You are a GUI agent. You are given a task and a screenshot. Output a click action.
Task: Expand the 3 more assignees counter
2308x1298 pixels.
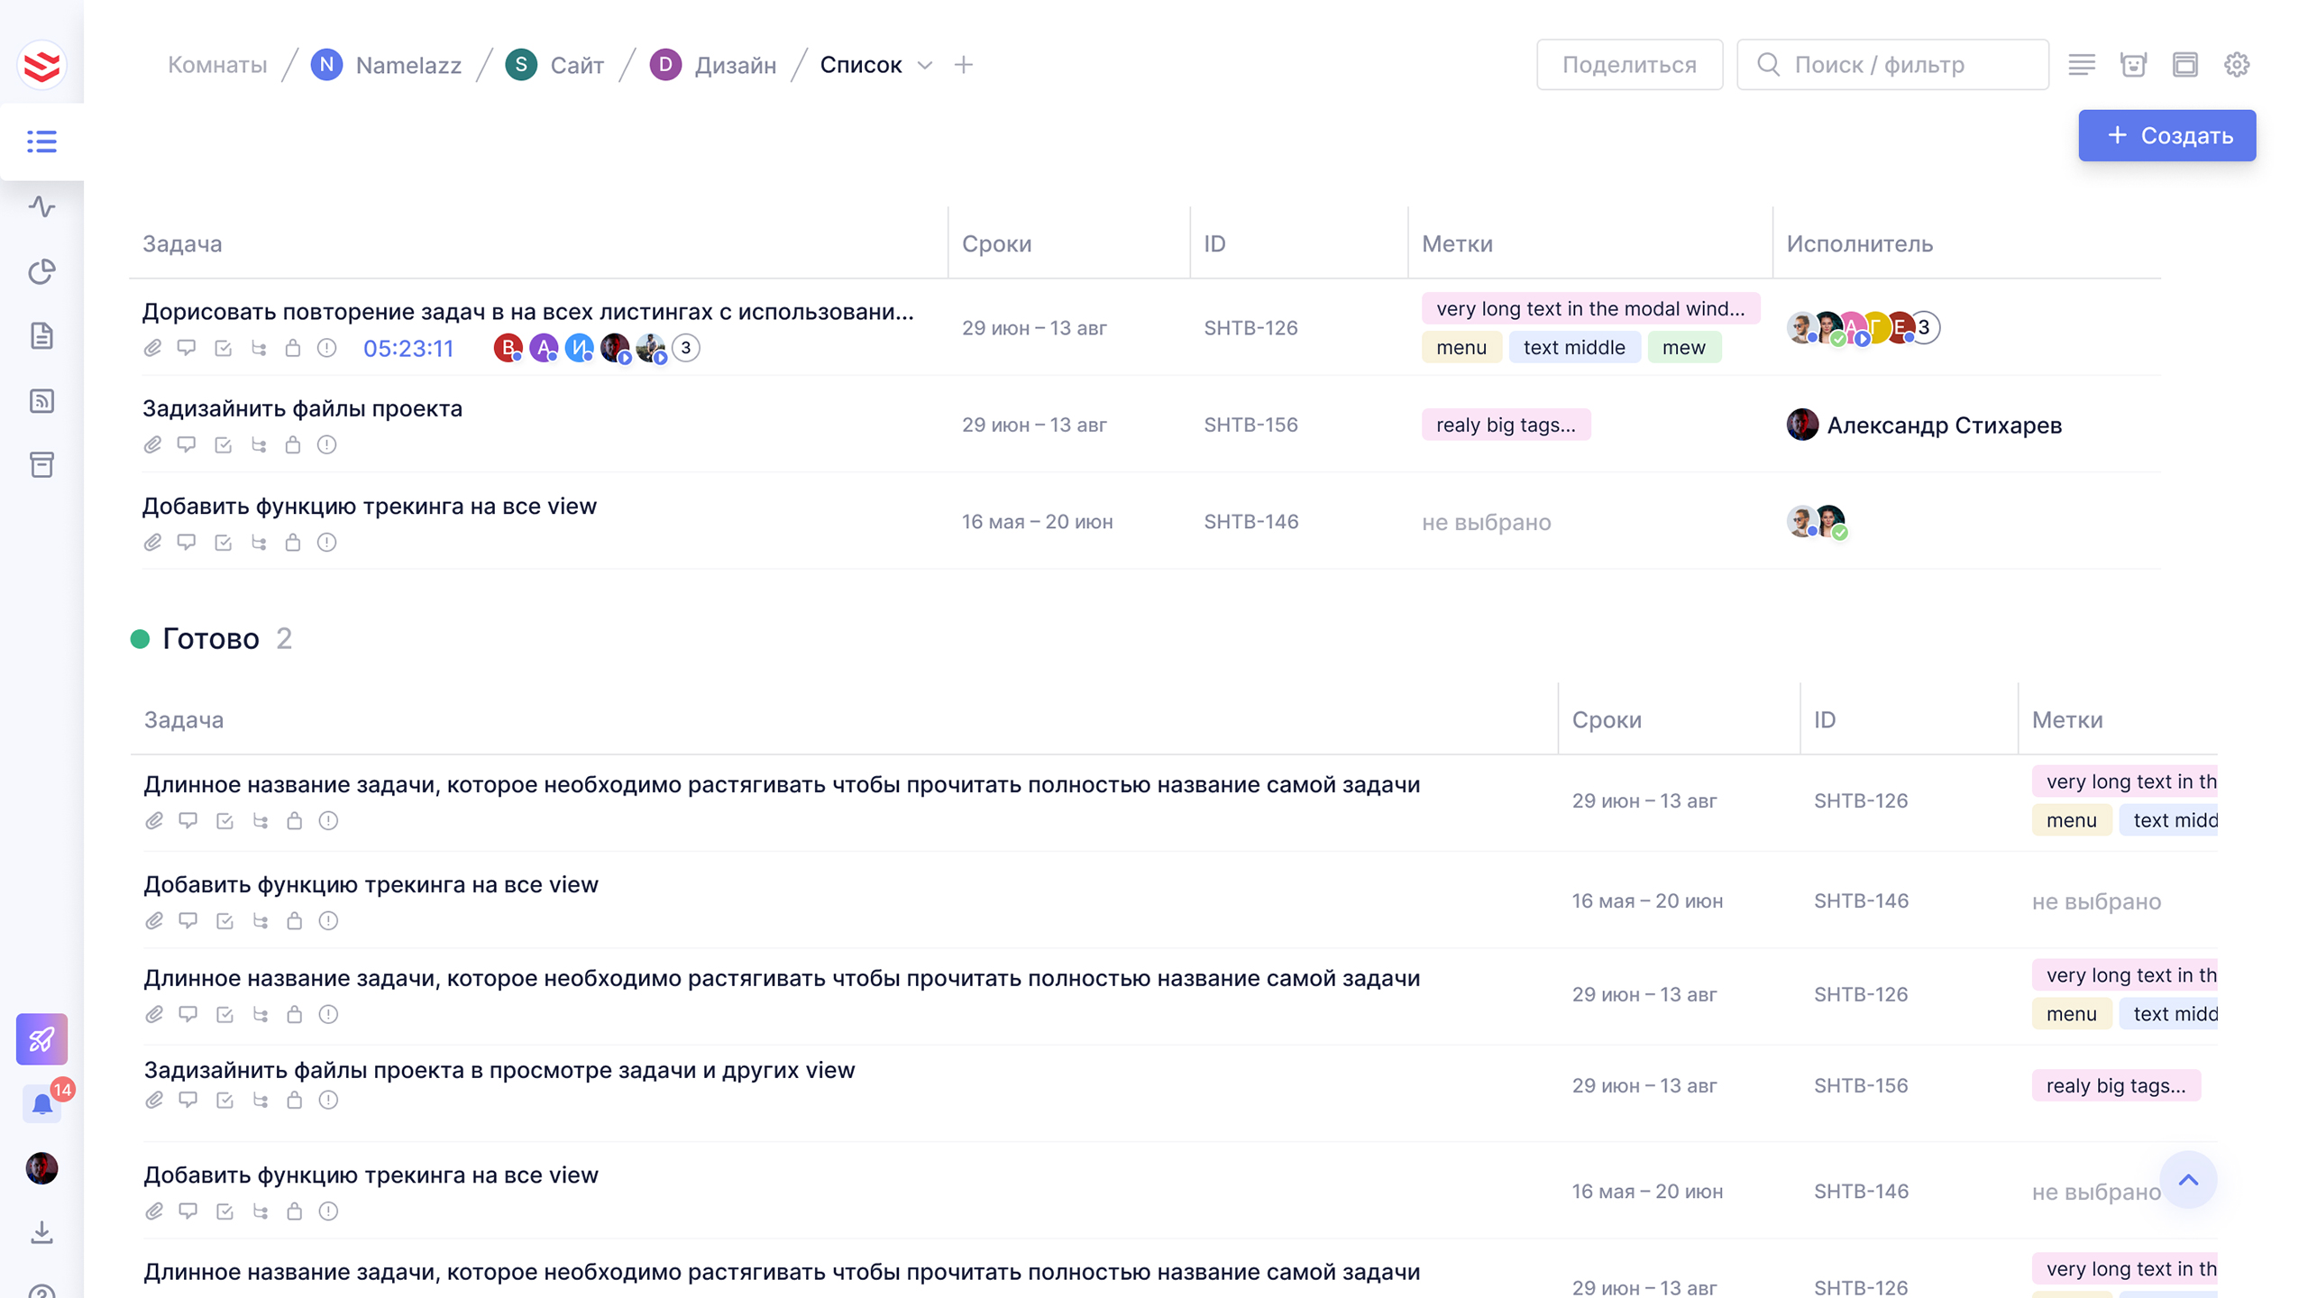1924,327
